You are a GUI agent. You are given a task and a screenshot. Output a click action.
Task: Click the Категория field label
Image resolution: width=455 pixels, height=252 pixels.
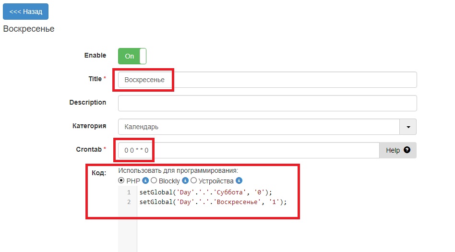[89, 126]
